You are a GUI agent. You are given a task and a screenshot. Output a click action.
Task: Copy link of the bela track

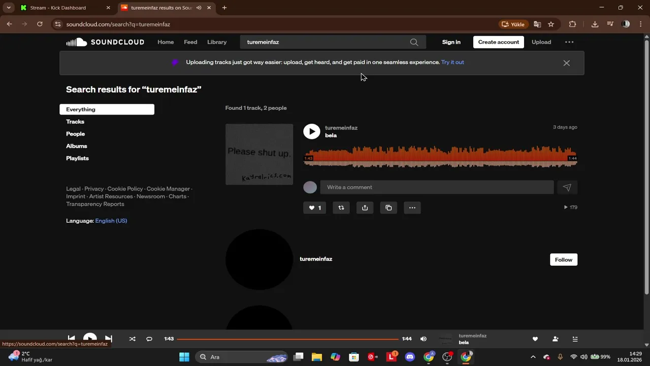[x=388, y=207]
